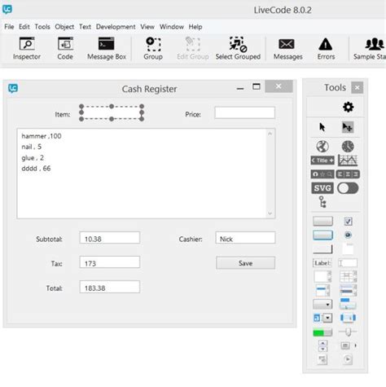The image size is (386, 387).
Task: Open the Errors toolbar button
Action: pyautogui.click(x=326, y=48)
